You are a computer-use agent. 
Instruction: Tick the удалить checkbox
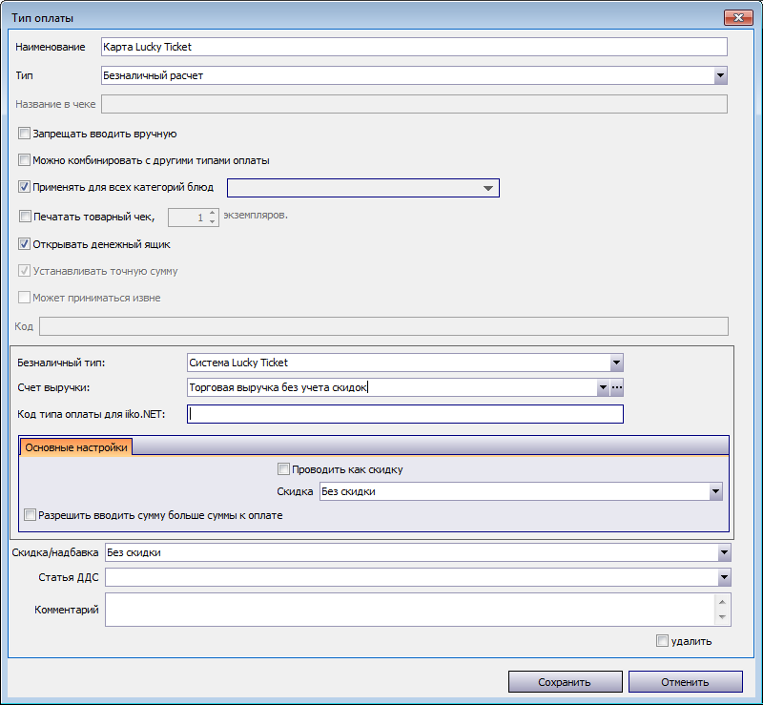coord(662,640)
